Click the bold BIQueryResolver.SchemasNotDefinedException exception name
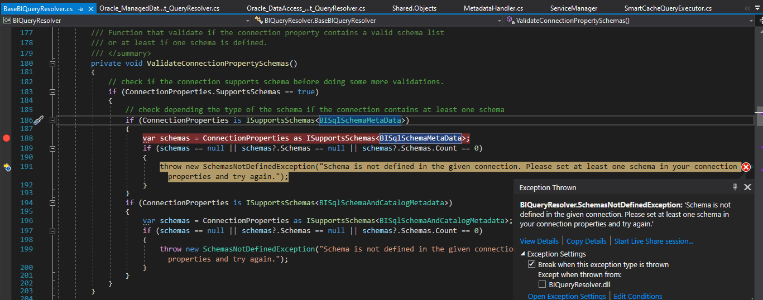 (x=601, y=205)
